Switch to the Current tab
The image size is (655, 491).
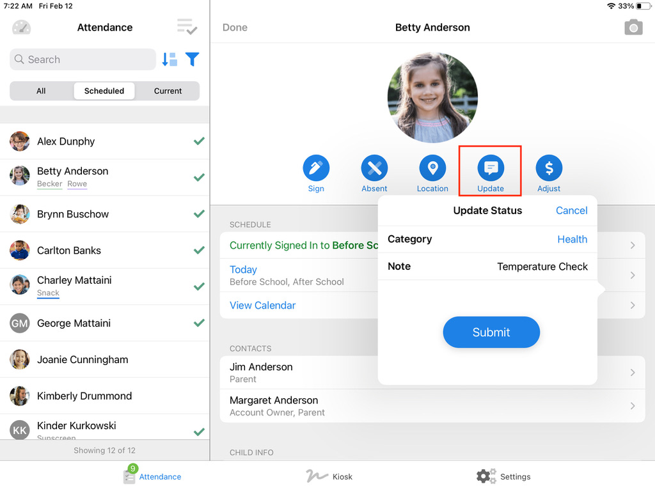(168, 91)
